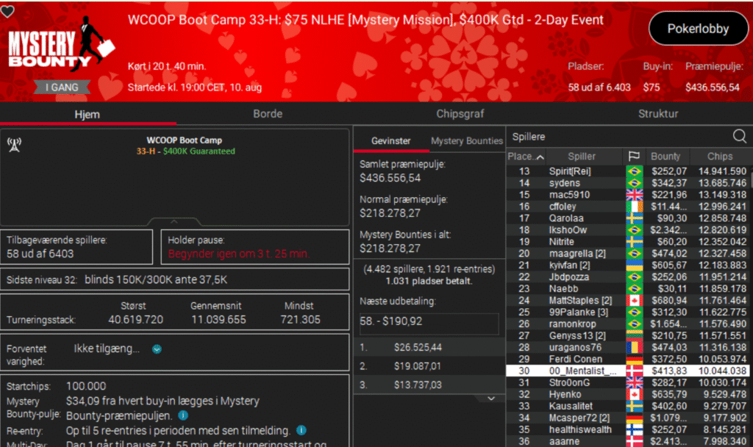Sort players by Place column
Viewport: 753px width, 447px height.
pos(526,157)
